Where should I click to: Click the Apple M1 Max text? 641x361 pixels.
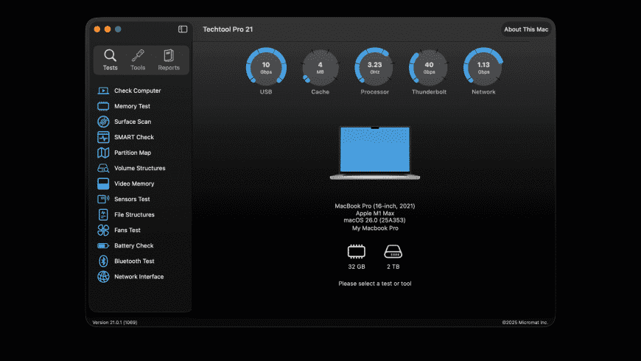coord(375,214)
